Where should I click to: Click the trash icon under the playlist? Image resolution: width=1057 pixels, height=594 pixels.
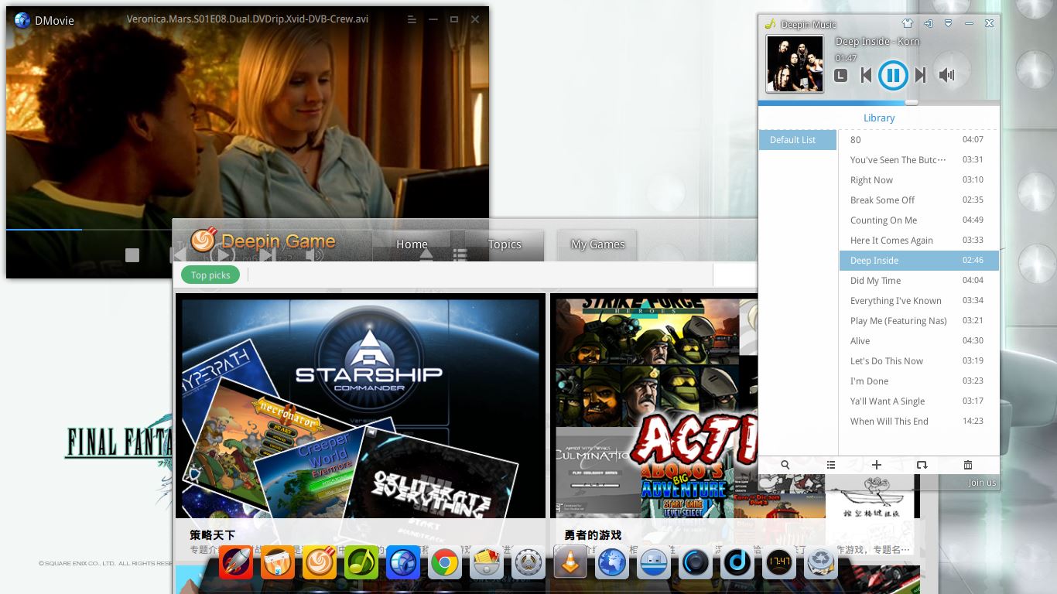967,465
